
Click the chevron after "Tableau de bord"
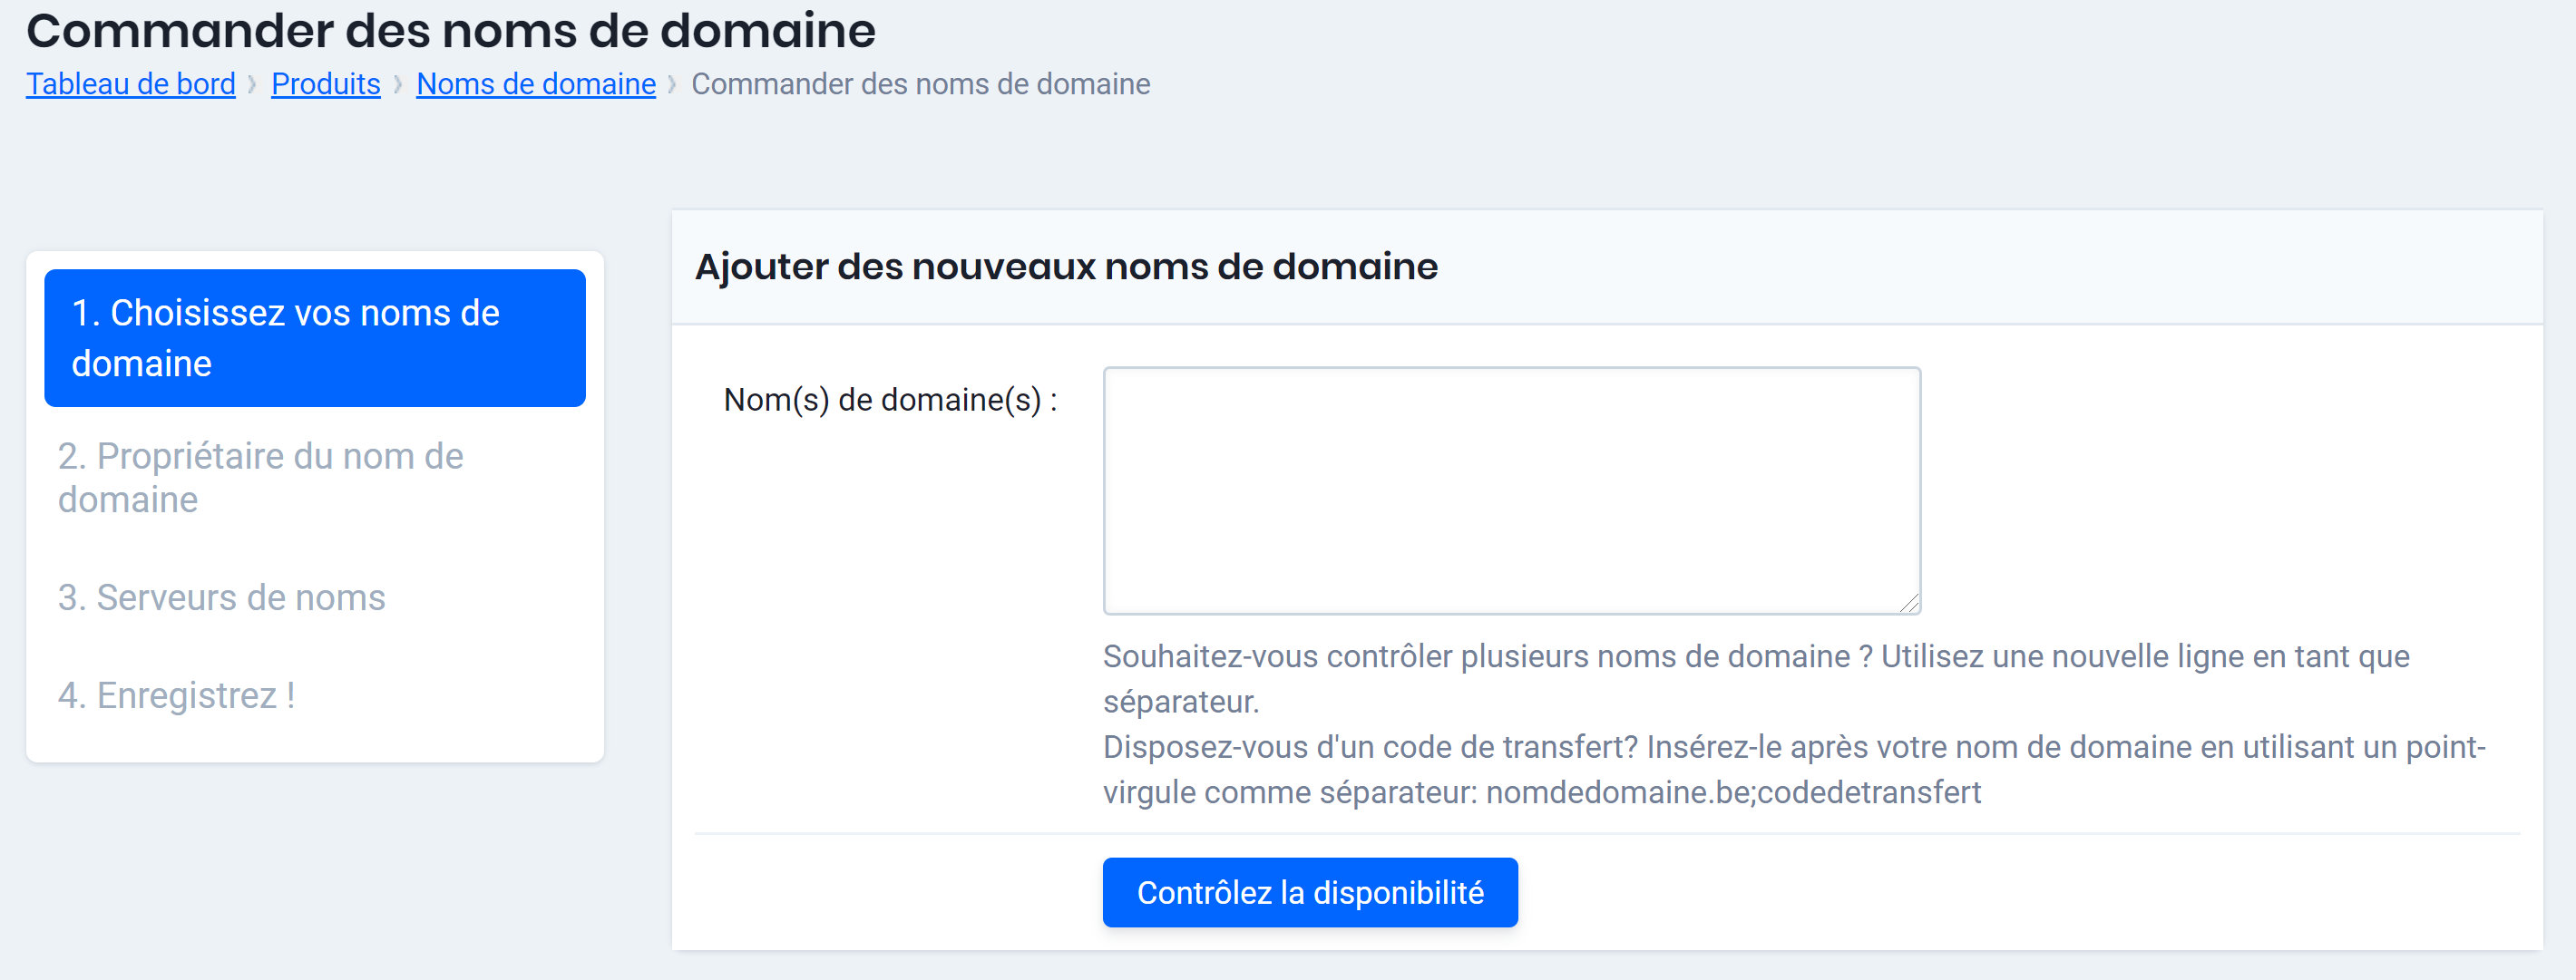[253, 84]
